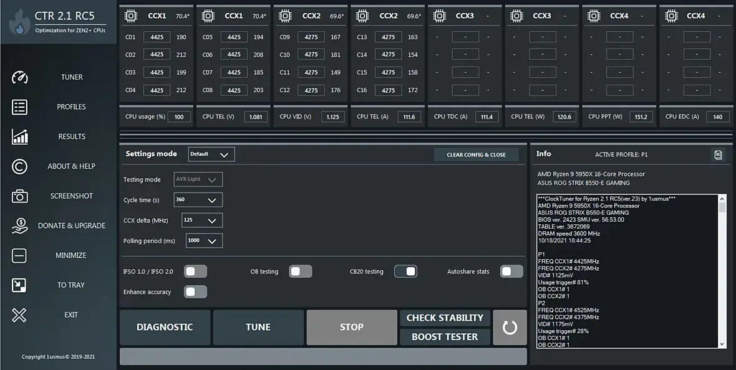Click the Results bar chart icon
The width and height of the screenshot is (736, 370).
click(20, 136)
